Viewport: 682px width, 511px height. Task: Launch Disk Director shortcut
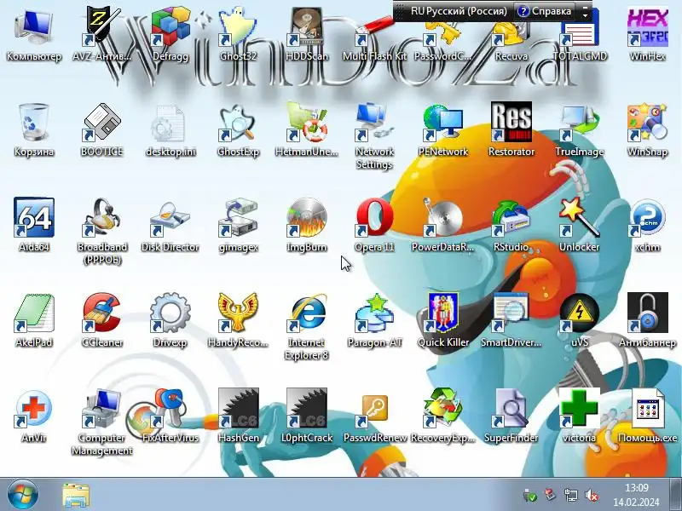click(x=170, y=225)
